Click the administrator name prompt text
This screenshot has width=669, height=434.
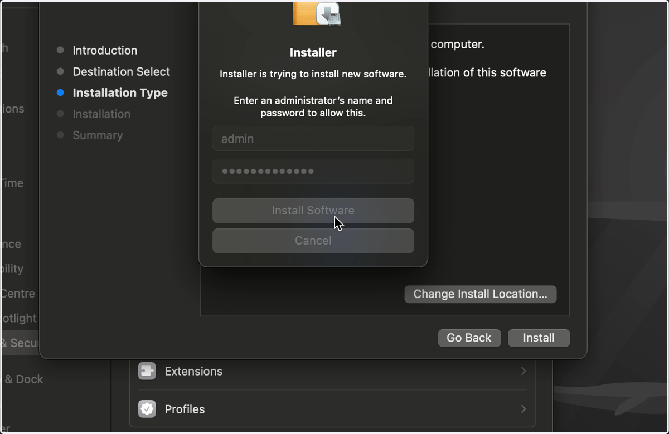pyautogui.click(x=313, y=106)
